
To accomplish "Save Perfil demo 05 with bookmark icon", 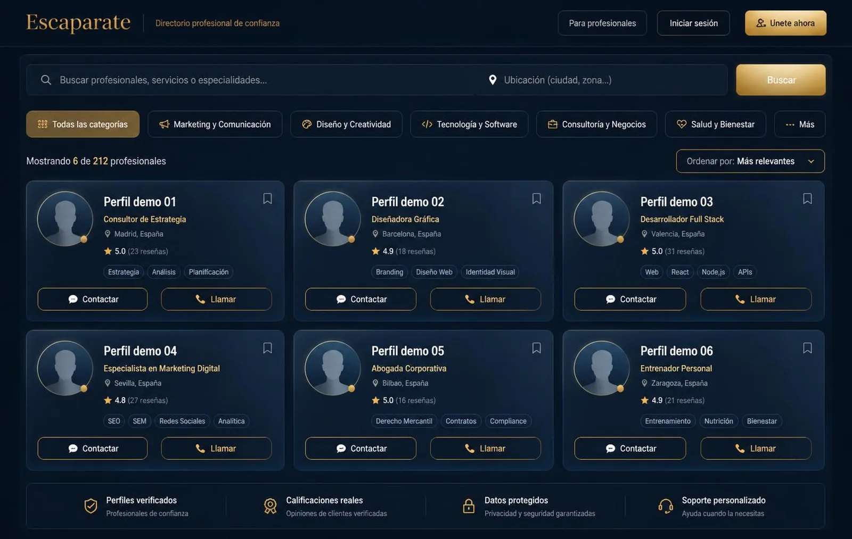I will tap(536, 348).
